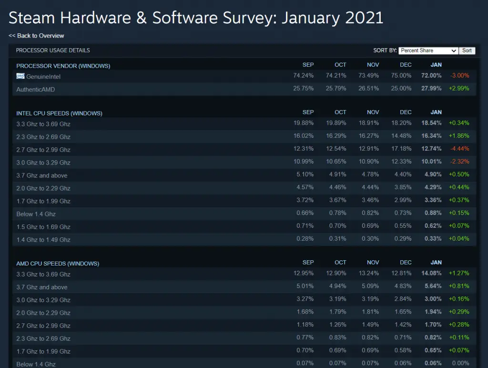Click the Processor Vendor (Windows) section title
Screen dimensions: 488x368
(63, 66)
